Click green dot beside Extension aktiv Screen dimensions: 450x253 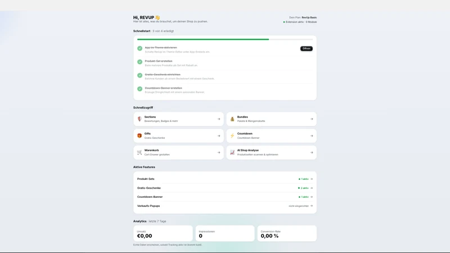(x=284, y=22)
